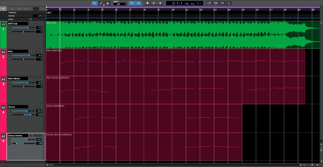Expand pan automation arrow on JPOP Inst

pyautogui.click(x=9, y=32)
